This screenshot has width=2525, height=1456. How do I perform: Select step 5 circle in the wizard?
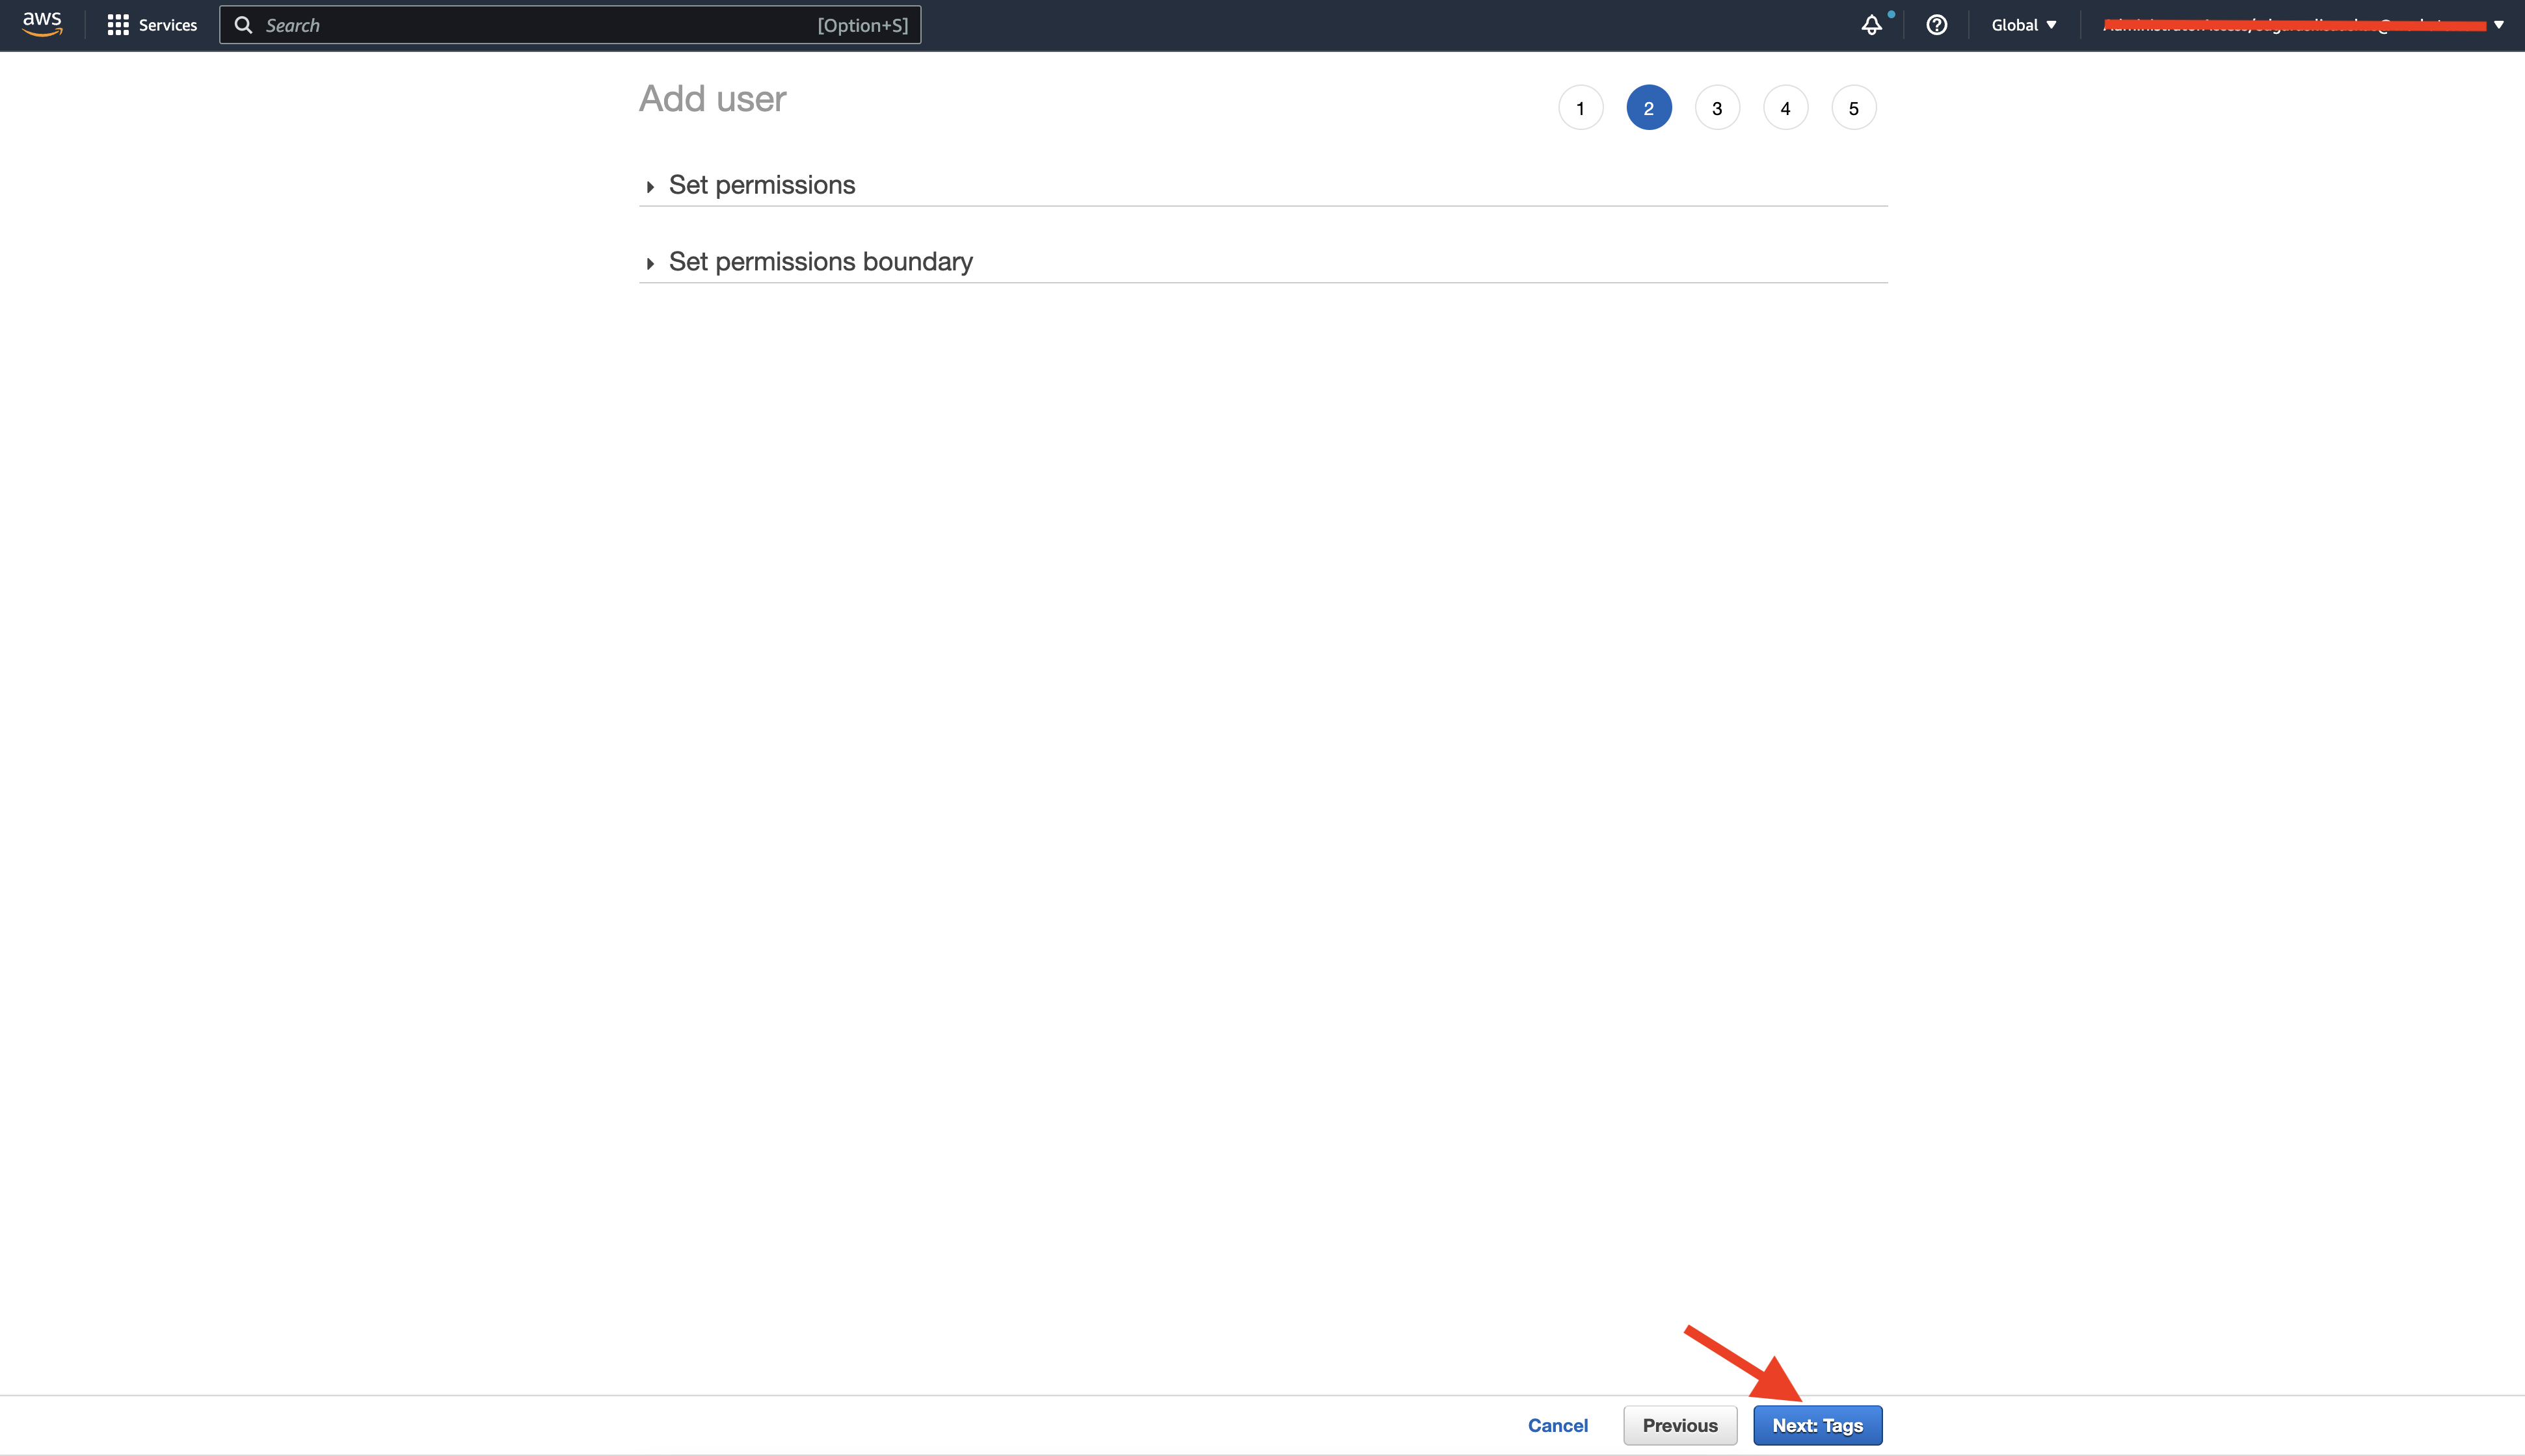point(1854,107)
